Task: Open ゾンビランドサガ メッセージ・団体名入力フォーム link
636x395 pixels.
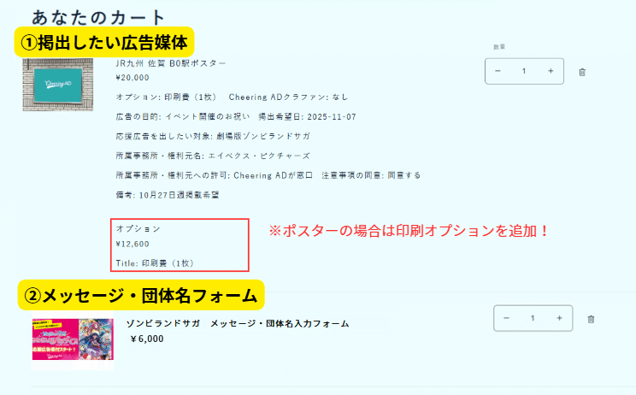Action: point(238,324)
